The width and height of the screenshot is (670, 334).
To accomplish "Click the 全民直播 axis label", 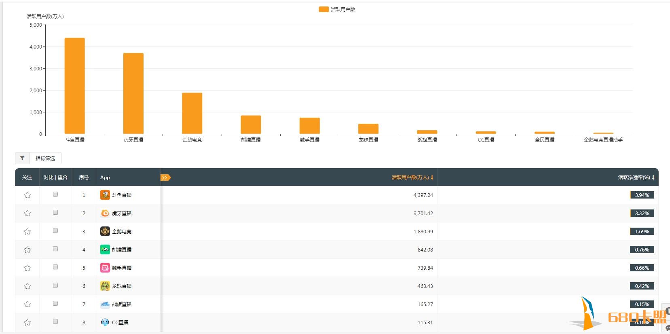I will click(x=545, y=140).
